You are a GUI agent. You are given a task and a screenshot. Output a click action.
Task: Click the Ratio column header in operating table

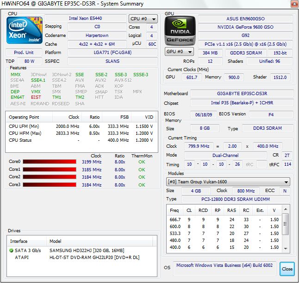pyautogui.click(x=92, y=117)
